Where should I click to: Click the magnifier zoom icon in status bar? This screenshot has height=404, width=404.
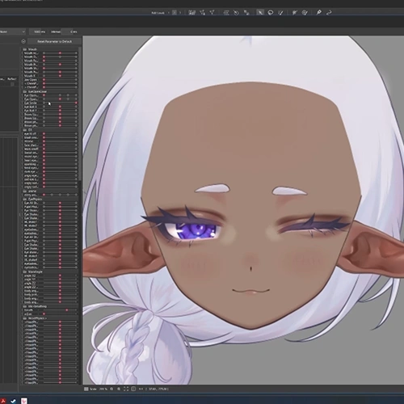pos(119,389)
